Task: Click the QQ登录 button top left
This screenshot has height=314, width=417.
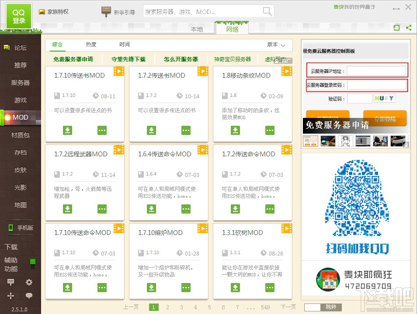Action: pos(17,14)
